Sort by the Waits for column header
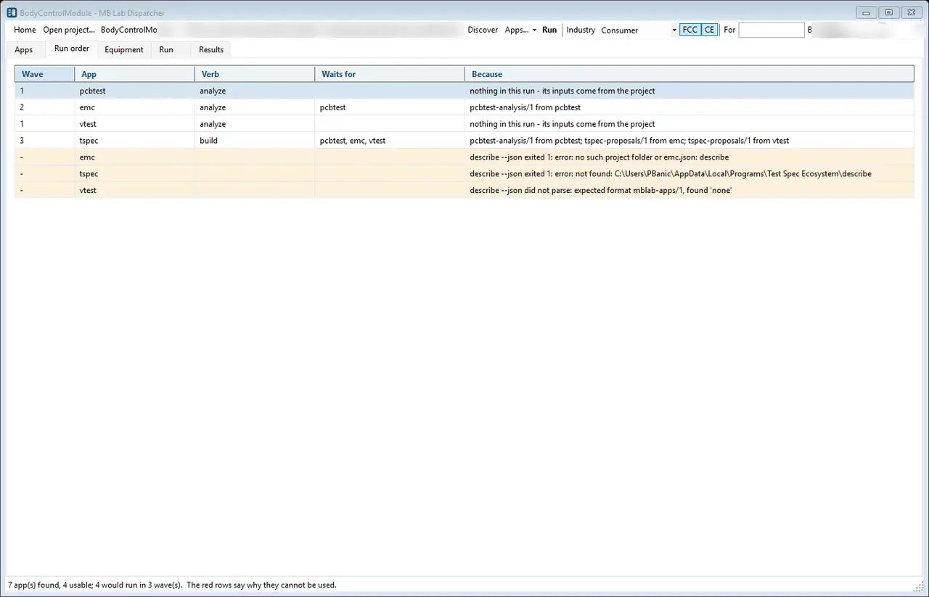The image size is (929, 597). [x=390, y=74]
